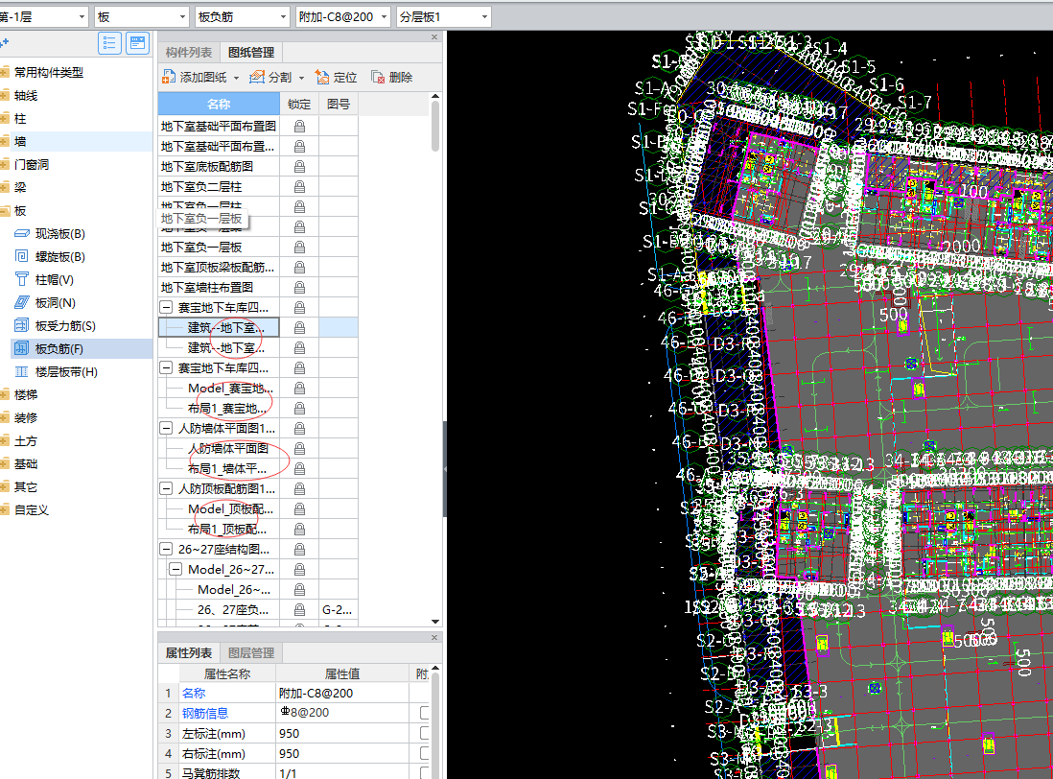Check the 左标注(mm) attach checkbox
This screenshot has width=1053, height=779.
(424, 733)
